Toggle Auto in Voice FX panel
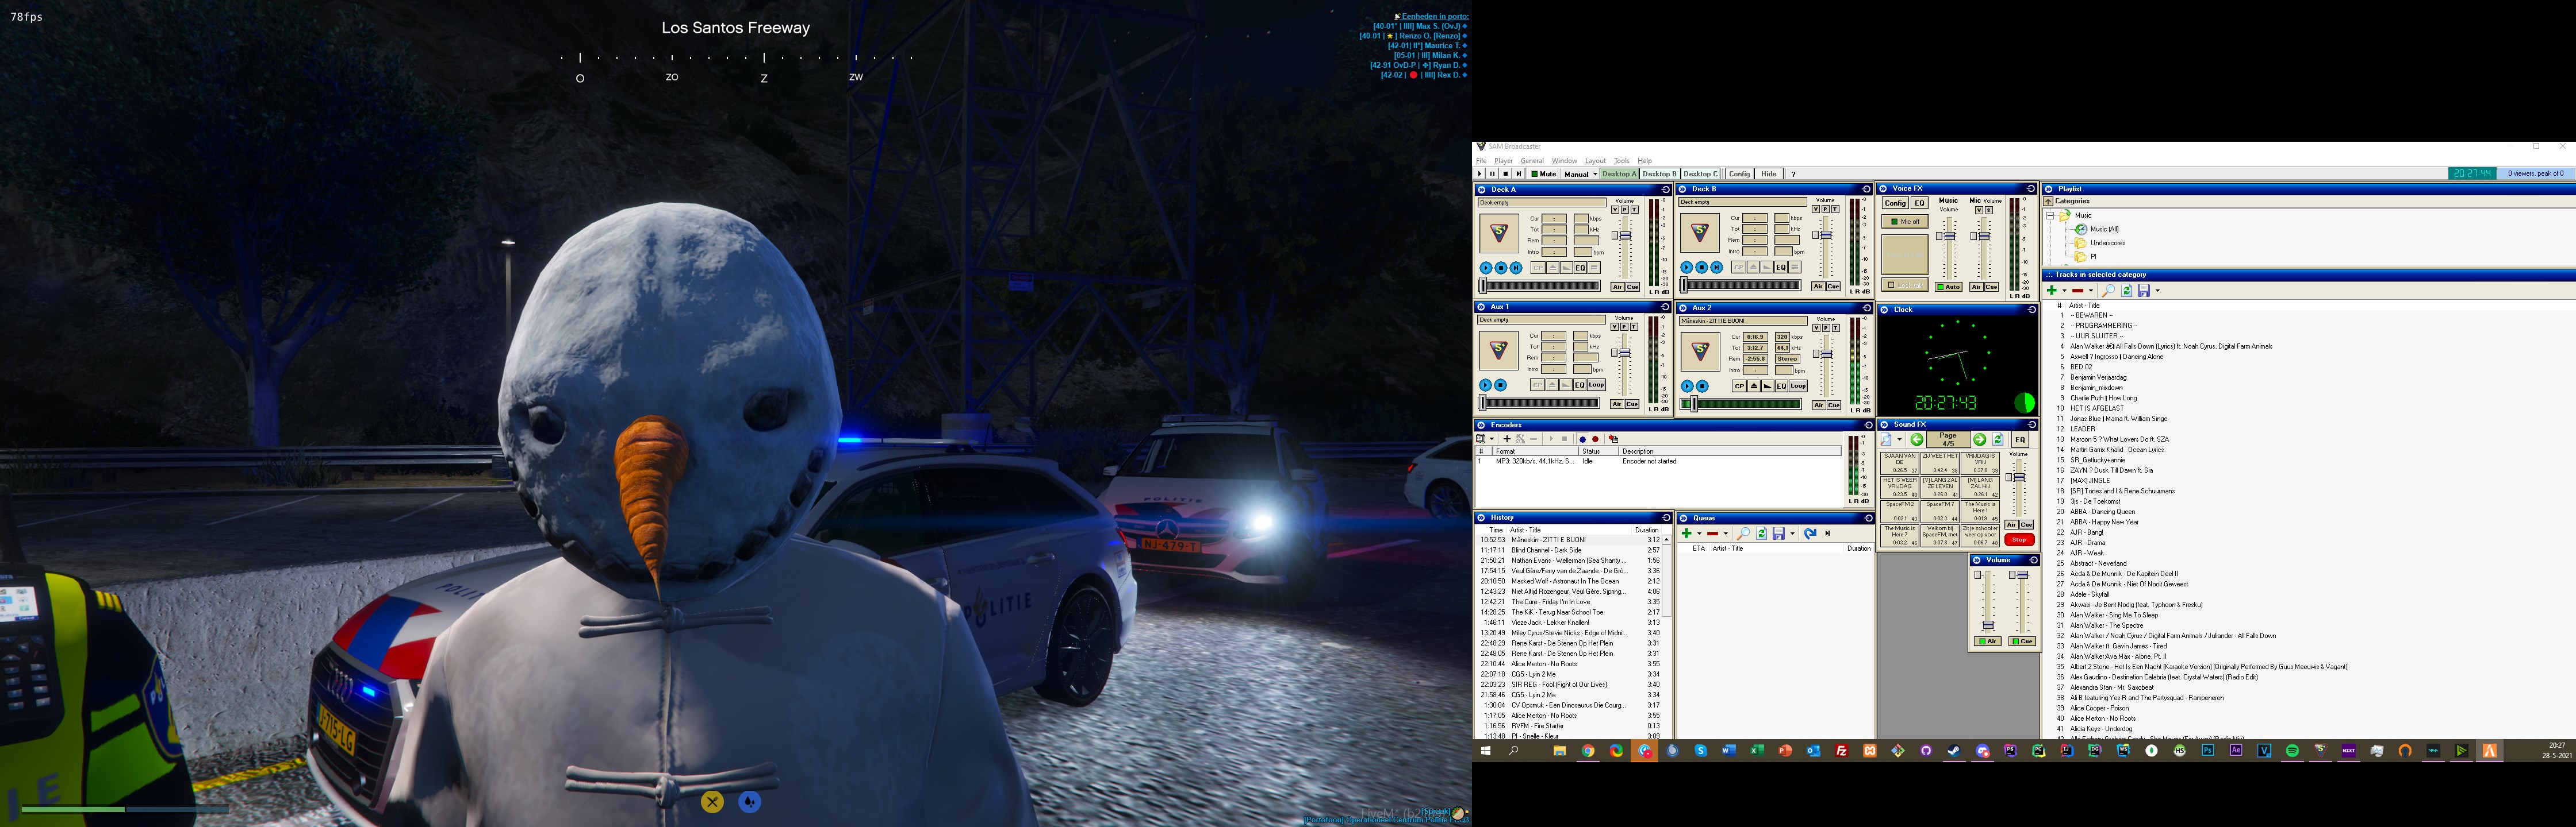This screenshot has height=827, width=2576. 1948,288
